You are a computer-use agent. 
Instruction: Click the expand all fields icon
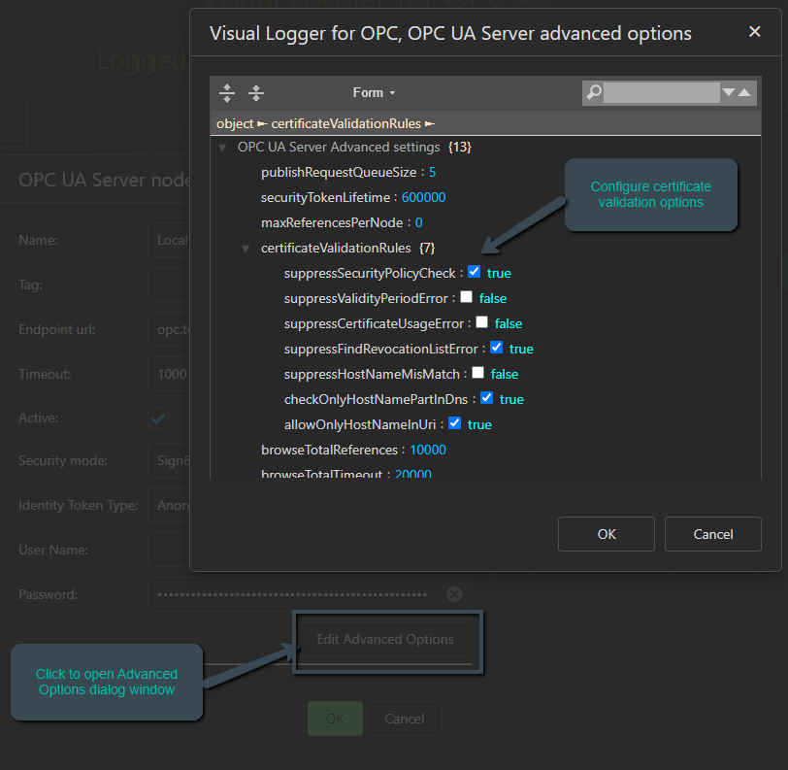(227, 93)
